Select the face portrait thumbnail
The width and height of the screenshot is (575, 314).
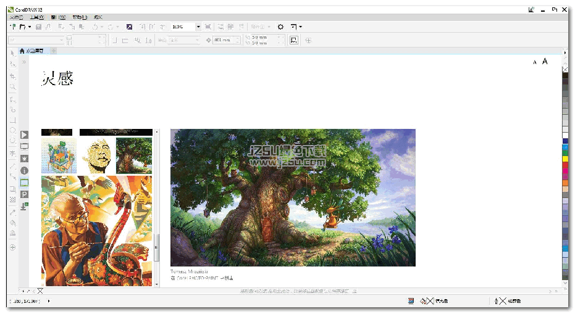click(96, 155)
